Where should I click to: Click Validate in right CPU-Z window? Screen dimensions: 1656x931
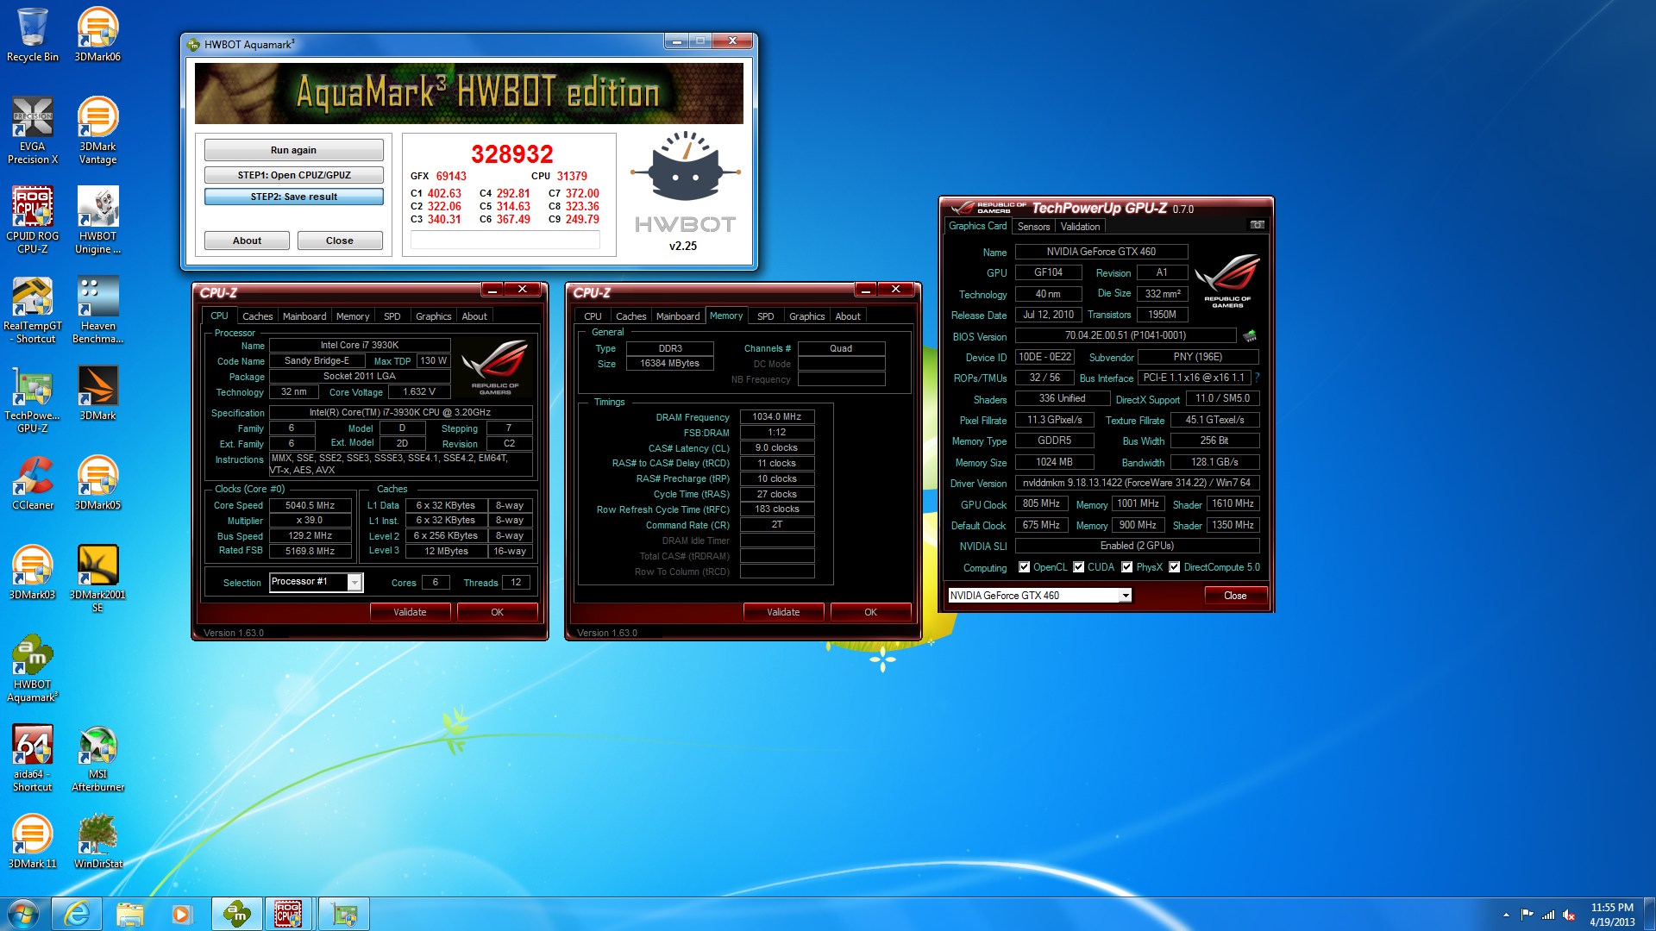[783, 612]
